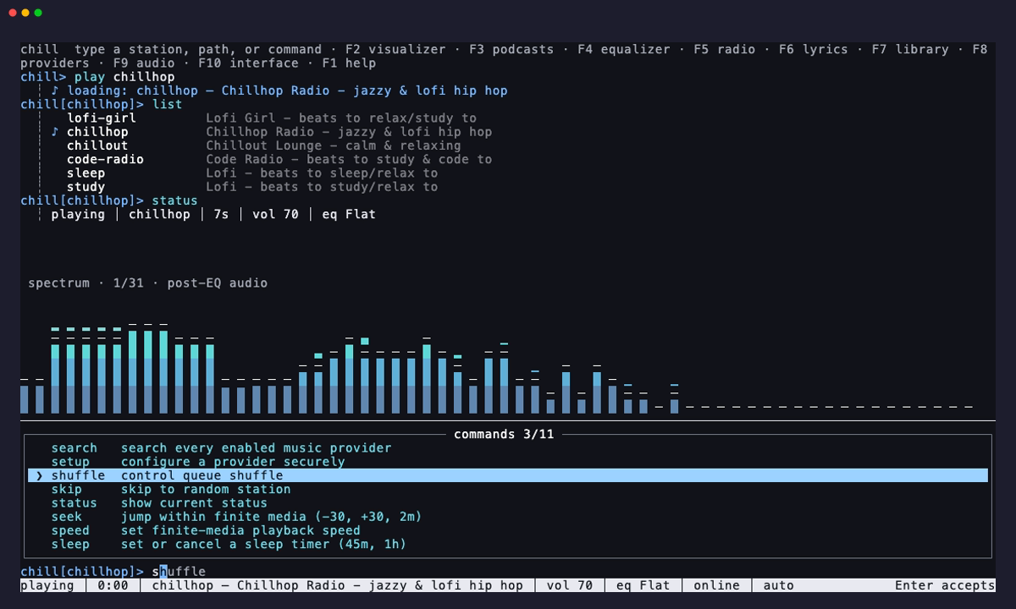The width and height of the screenshot is (1016, 609).
Task: Select the study station name
Action: 86,187
